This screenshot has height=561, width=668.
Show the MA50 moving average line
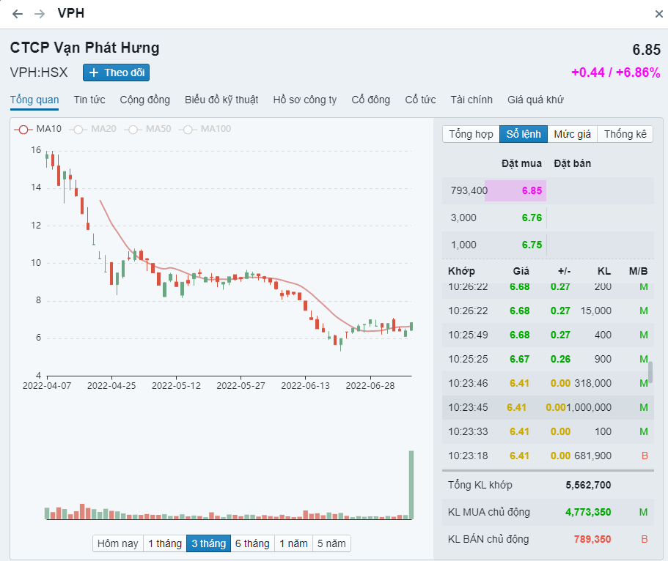tap(148, 129)
